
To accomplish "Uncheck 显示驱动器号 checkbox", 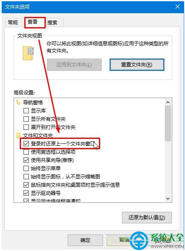I will click(x=26, y=193).
